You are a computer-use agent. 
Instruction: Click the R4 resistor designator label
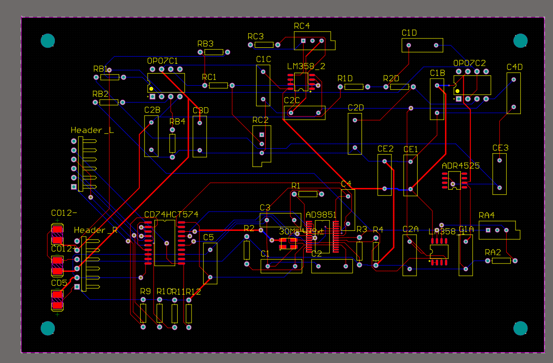point(378,229)
